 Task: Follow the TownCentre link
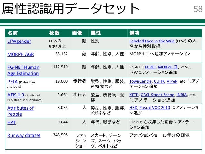pos(140,81)
